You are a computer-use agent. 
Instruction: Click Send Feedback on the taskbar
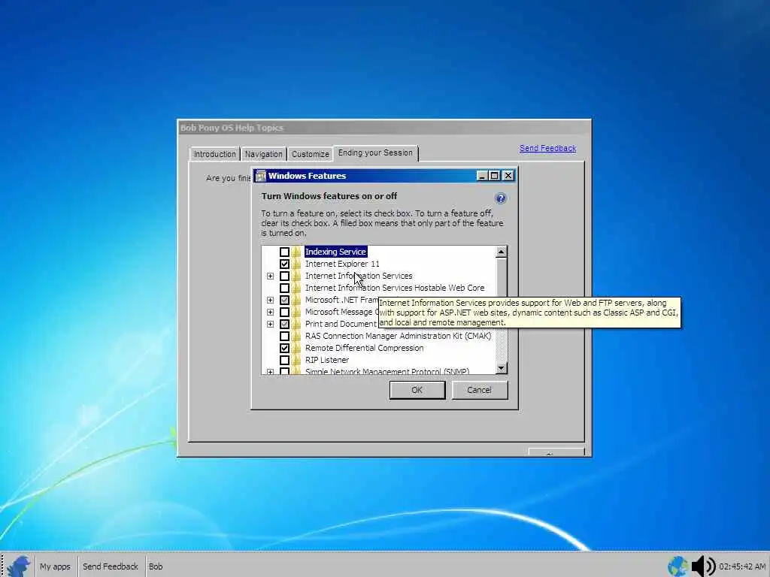[111, 566]
